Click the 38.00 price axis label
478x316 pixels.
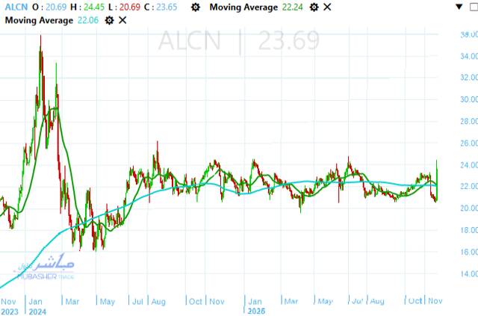point(468,35)
